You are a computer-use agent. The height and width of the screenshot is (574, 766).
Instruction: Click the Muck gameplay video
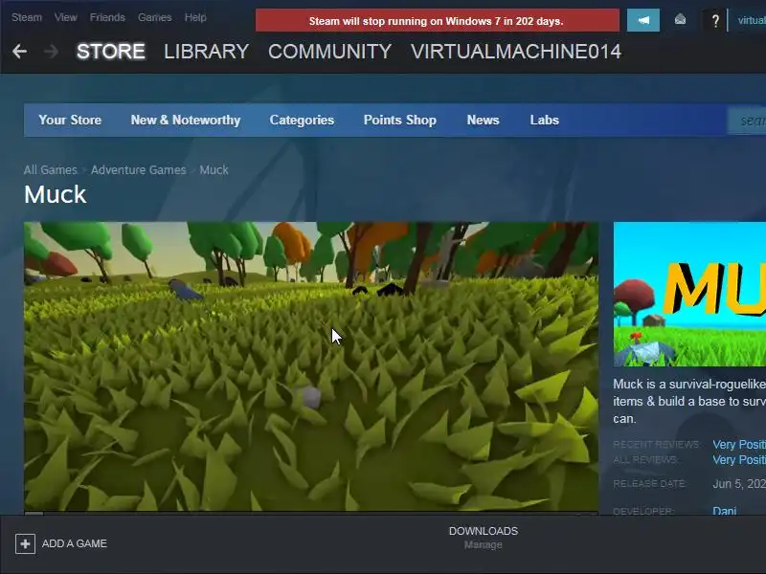[311, 366]
